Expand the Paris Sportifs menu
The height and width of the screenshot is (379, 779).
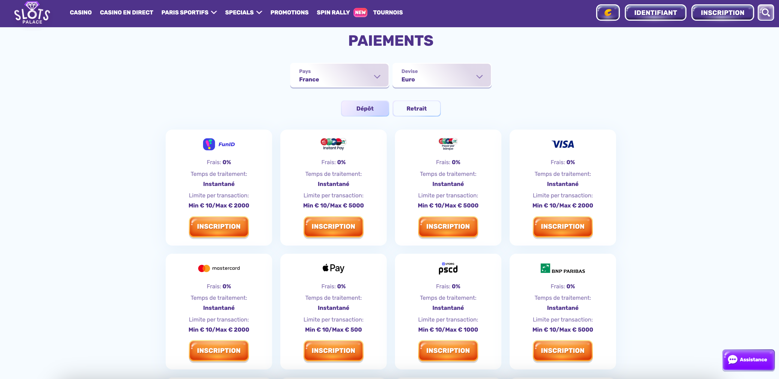tap(189, 12)
